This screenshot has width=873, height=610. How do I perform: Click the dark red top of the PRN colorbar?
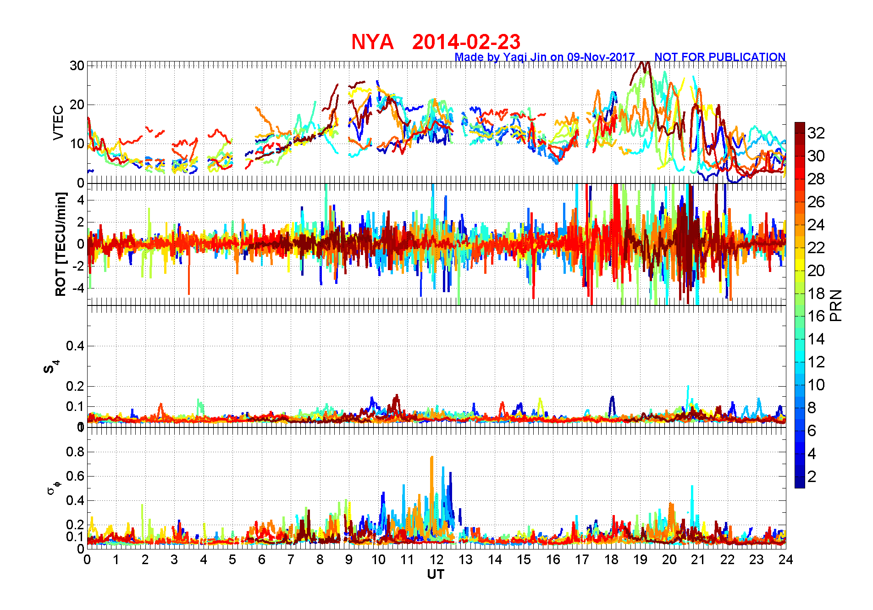[x=800, y=128]
